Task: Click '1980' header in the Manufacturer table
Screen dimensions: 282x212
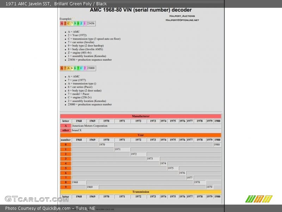Action: pos(217,121)
